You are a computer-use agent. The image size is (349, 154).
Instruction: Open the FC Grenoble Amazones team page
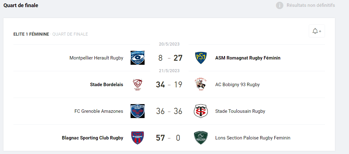point(99,111)
